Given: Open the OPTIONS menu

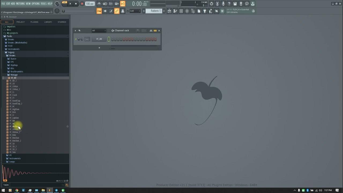Looking at the screenshot, I should pos(36,3).
